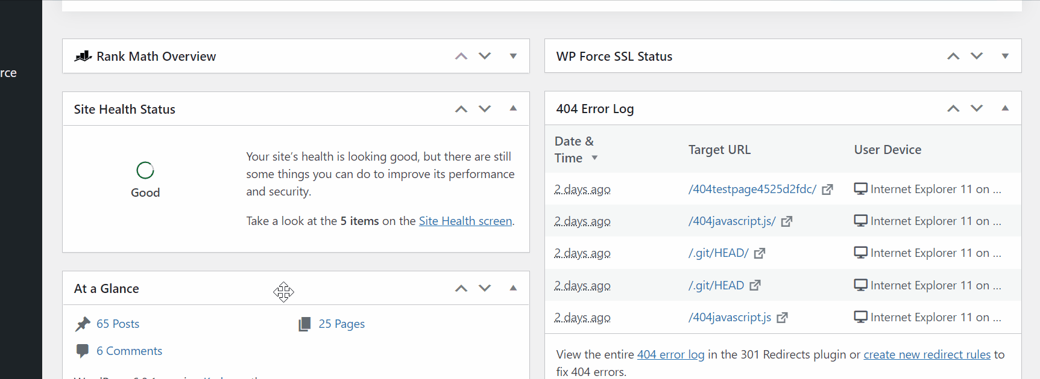1040x379 pixels.
Task: Move Rank Math Overview widget up
Action: point(461,56)
